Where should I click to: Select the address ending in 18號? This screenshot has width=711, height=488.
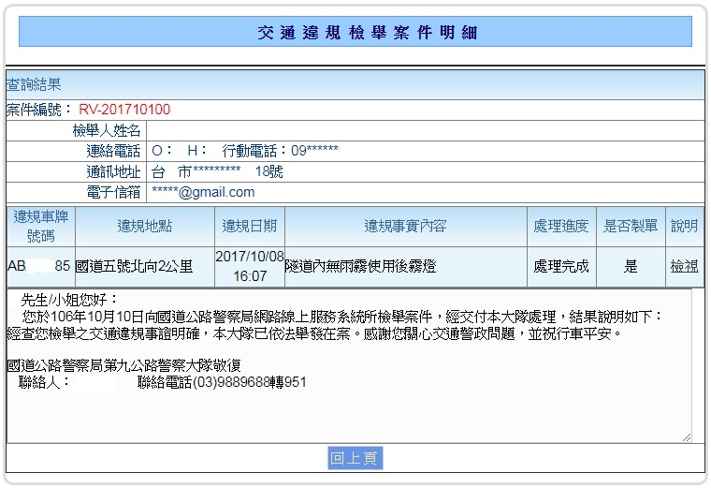217,171
